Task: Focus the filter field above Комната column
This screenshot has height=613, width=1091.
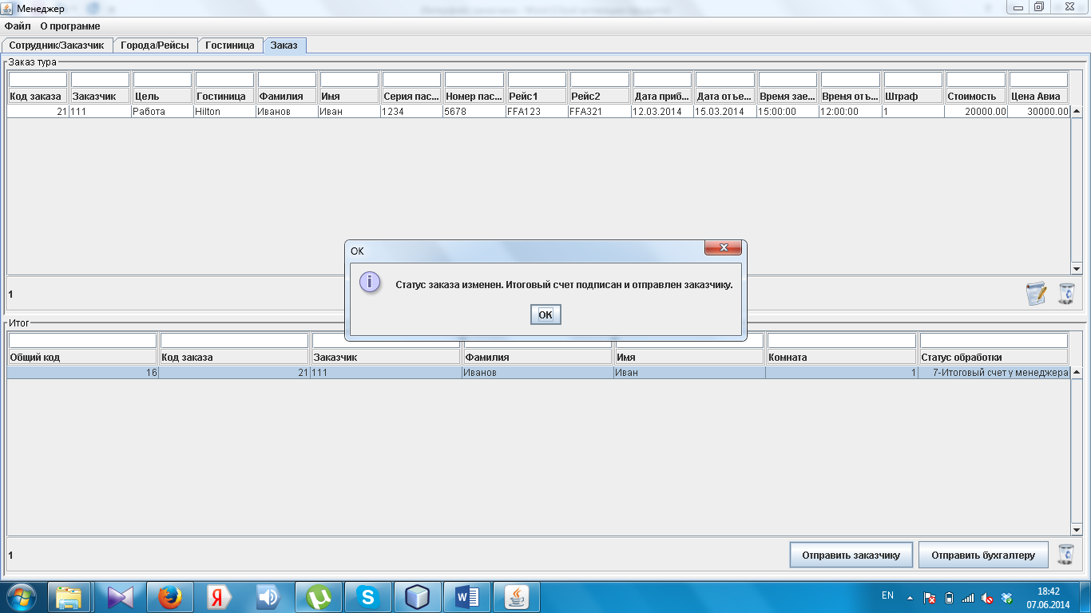Action: click(842, 341)
